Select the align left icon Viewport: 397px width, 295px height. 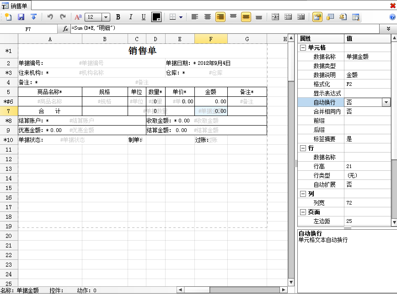[x=195, y=17]
